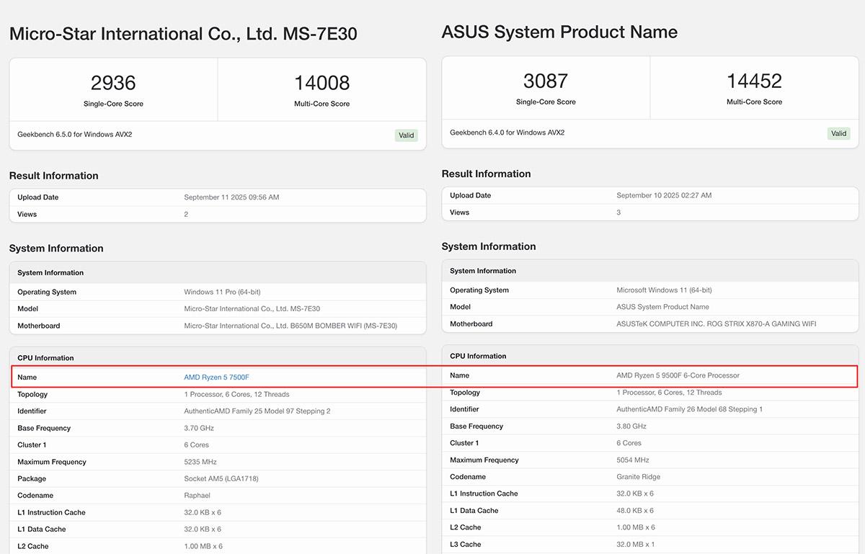Open the AMD Ryzen 5 7500F processor link
The image size is (865, 554).
click(x=216, y=377)
